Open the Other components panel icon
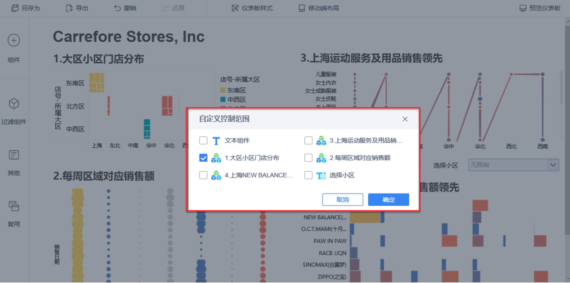The image size is (570, 283). (14, 155)
